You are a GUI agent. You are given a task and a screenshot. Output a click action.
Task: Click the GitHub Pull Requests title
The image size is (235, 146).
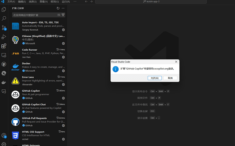pos(34,118)
